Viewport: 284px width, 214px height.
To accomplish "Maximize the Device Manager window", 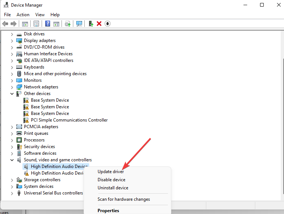I will tap(262, 5).
